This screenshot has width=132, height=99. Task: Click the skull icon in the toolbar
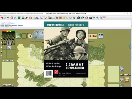pos(8,18)
